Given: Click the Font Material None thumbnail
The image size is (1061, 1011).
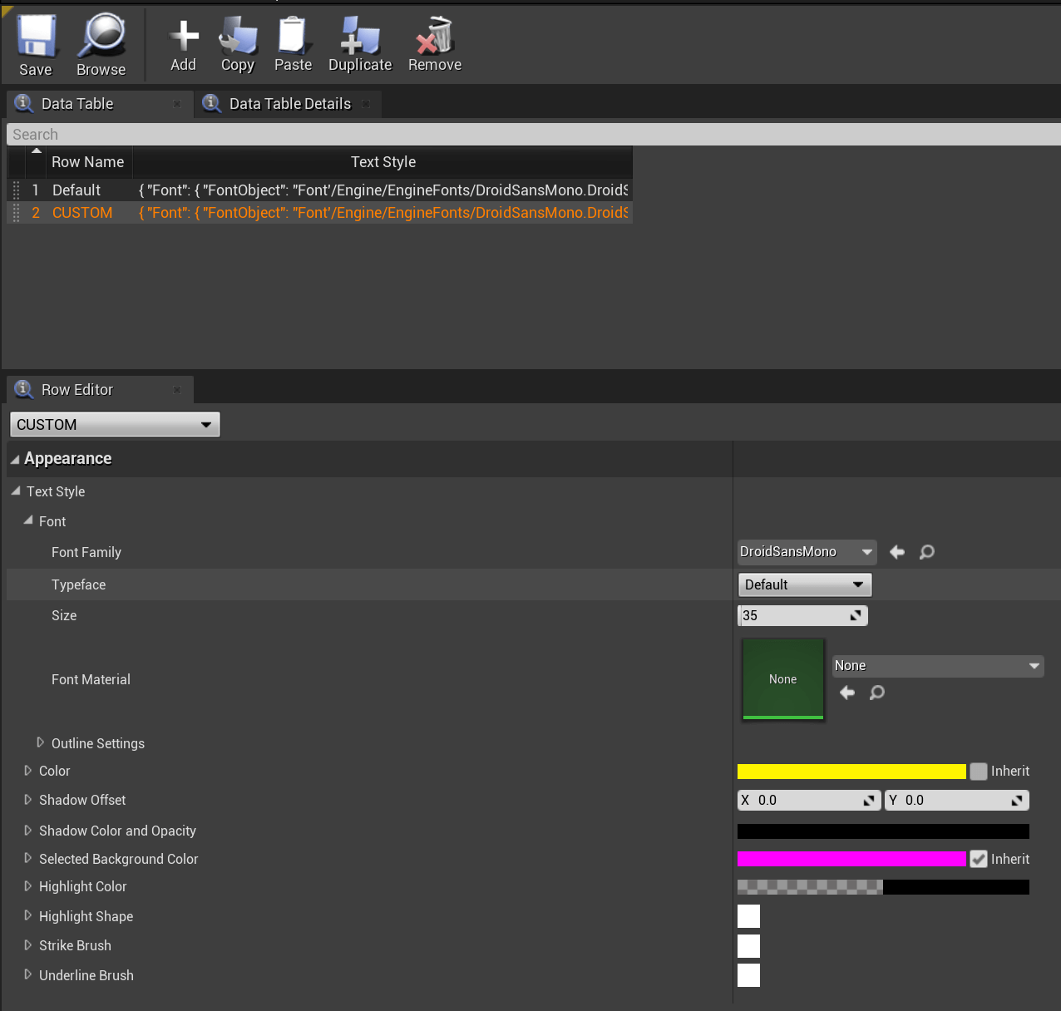Looking at the screenshot, I should click(782, 679).
